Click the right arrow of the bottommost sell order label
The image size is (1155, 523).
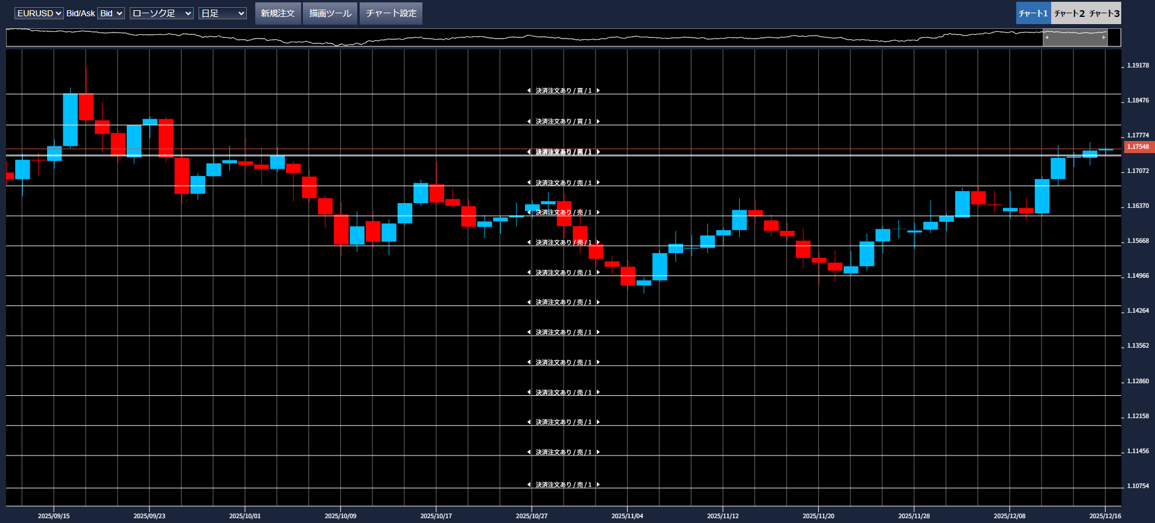(598, 485)
